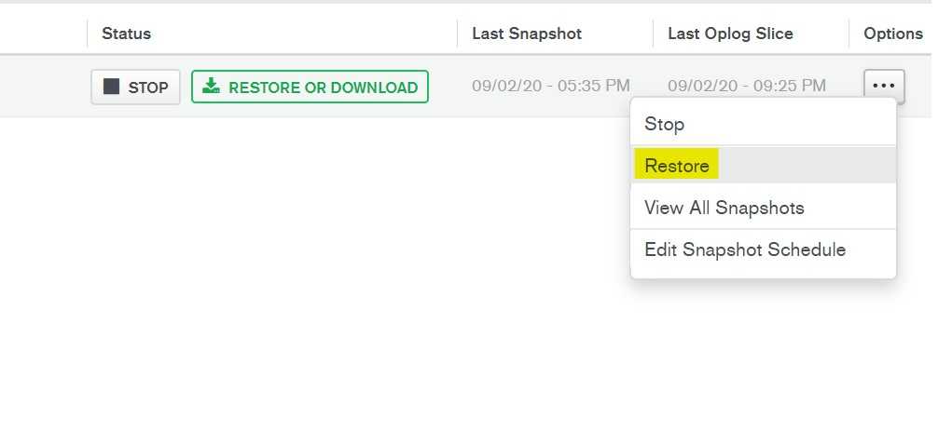952x445 pixels.
Task: Click the row area left of the STOP button
Action: (x=44, y=86)
